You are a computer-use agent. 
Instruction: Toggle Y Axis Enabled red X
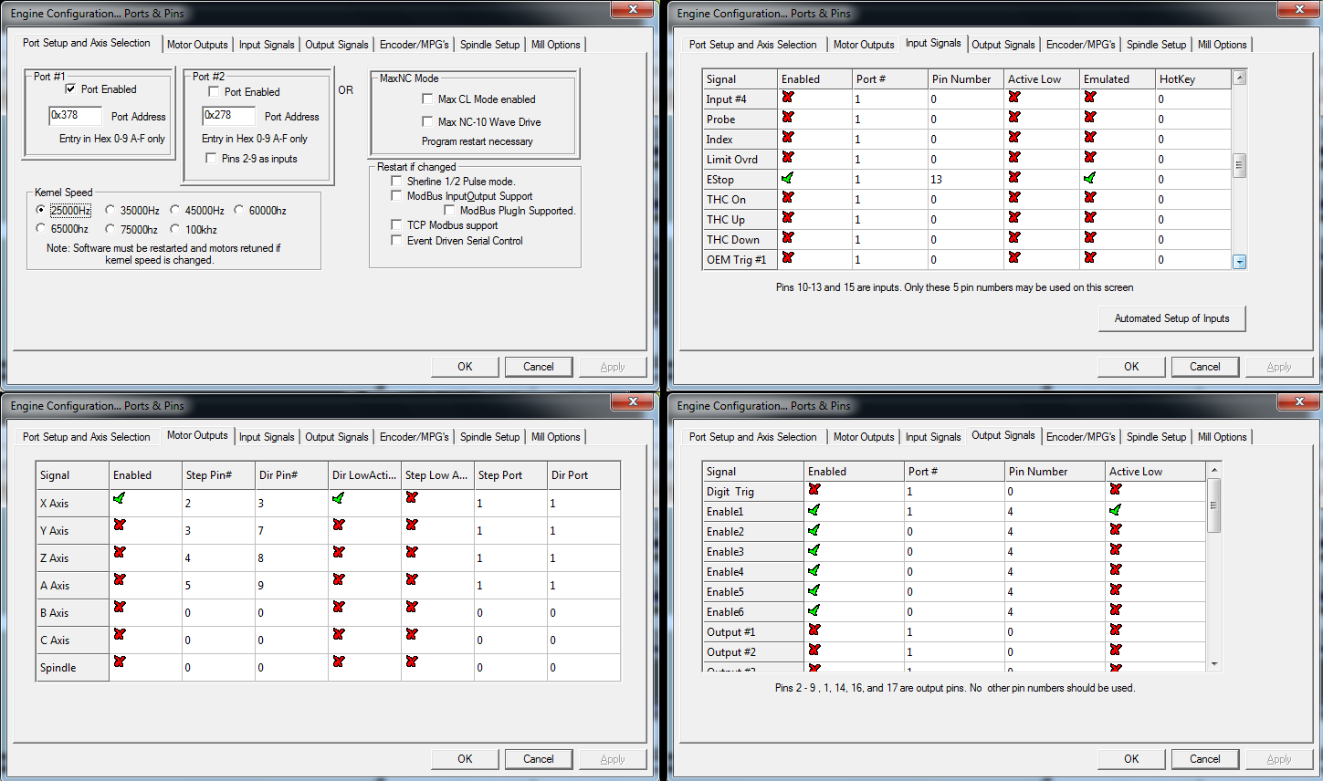click(x=120, y=526)
